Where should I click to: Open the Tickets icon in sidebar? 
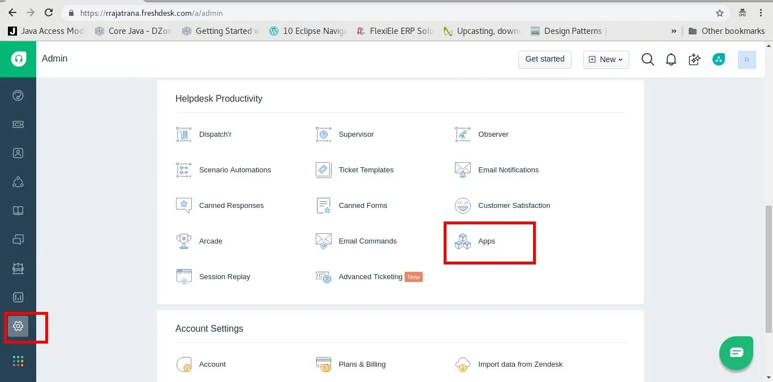pos(18,124)
